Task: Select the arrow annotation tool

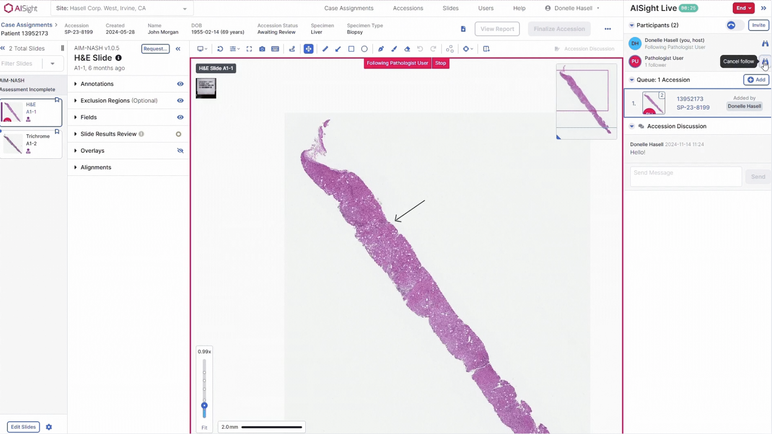Action: tap(338, 49)
